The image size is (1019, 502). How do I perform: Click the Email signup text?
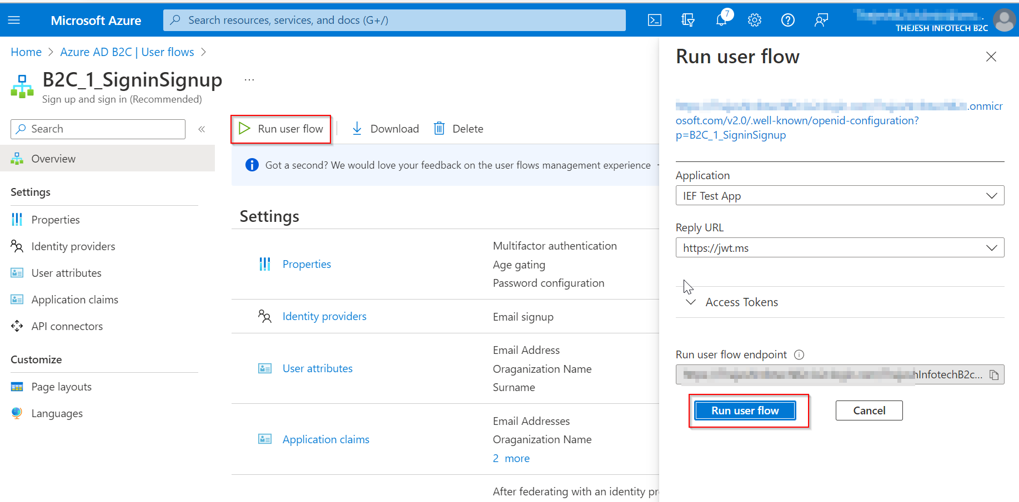click(x=523, y=317)
